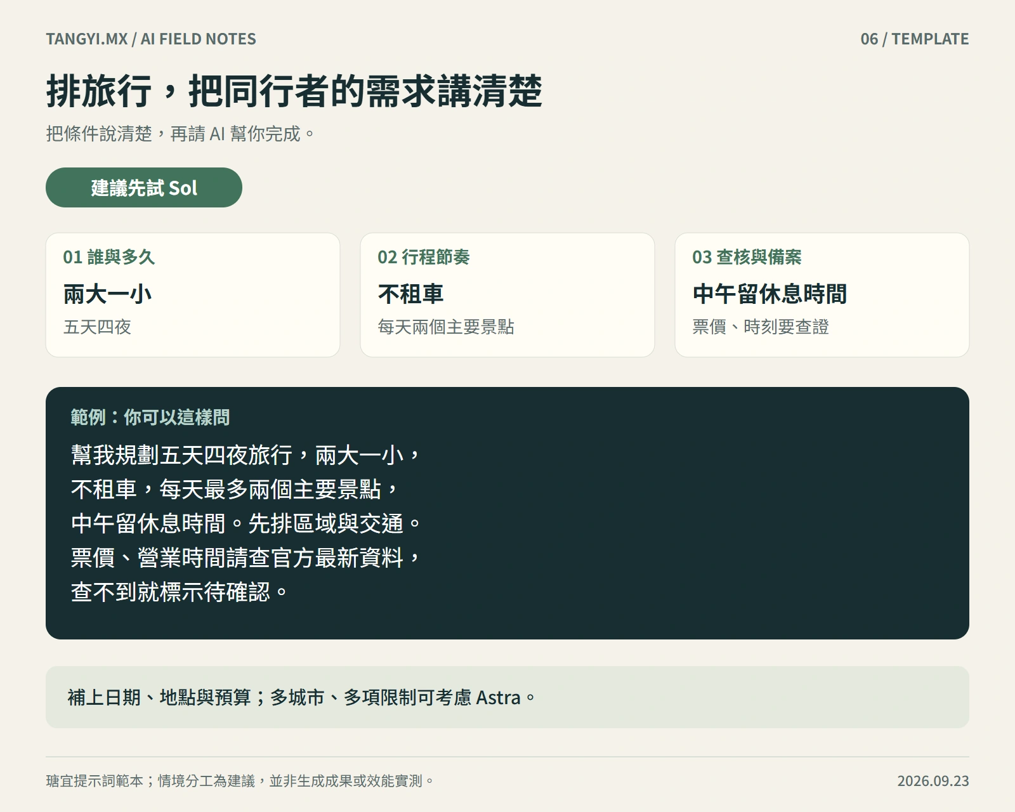Image resolution: width=1015 pixels, height=812 pixels.
Task: Click the line 幫我規劃五天四夜旅行，兩大一小
Action: [x=246, y=455]
